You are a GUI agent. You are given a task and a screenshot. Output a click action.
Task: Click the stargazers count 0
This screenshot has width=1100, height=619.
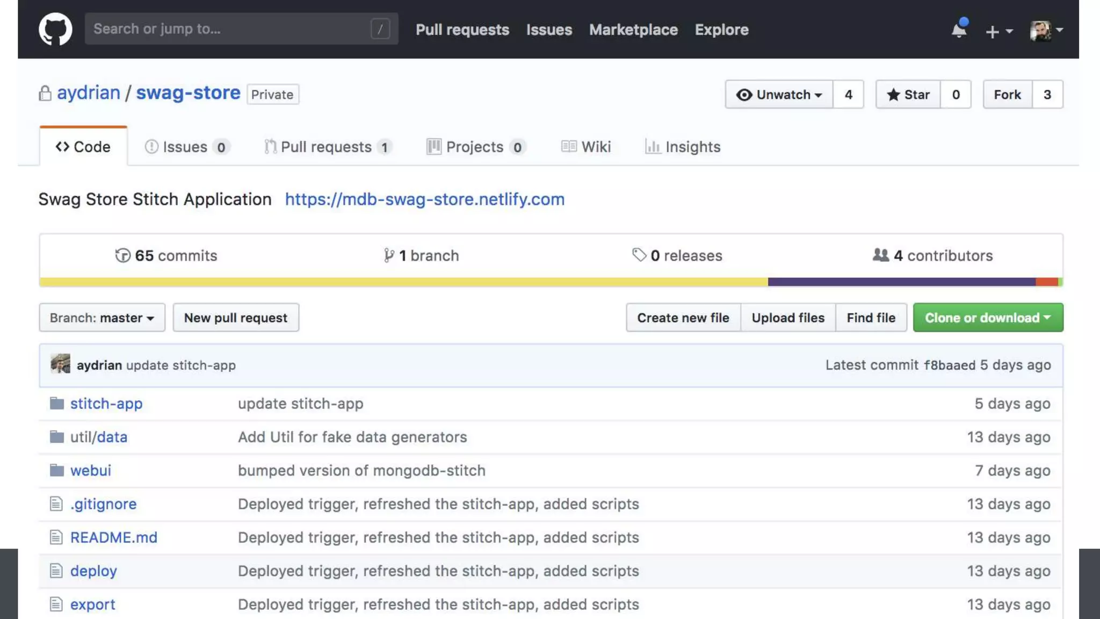956,95
